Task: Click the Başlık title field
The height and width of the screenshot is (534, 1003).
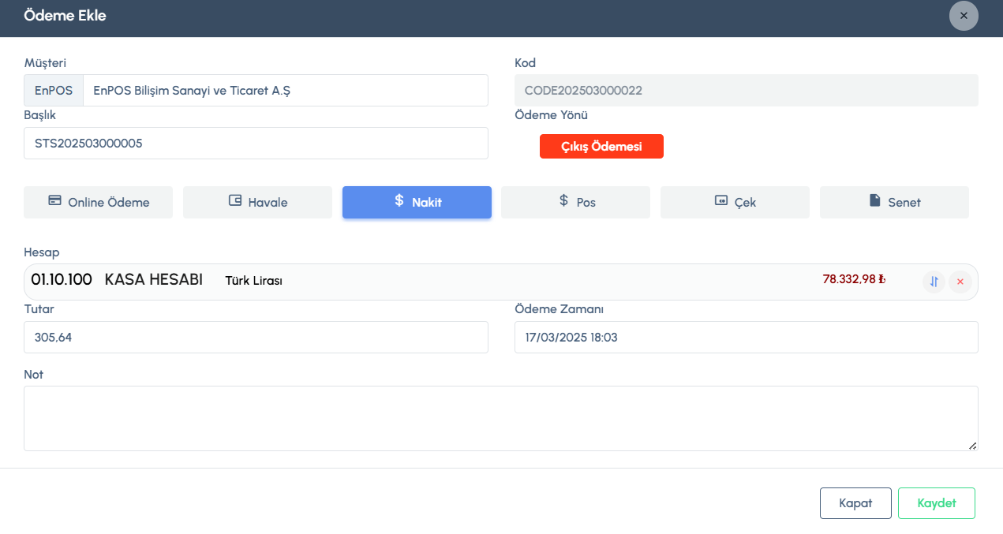Action: [256, 144]
